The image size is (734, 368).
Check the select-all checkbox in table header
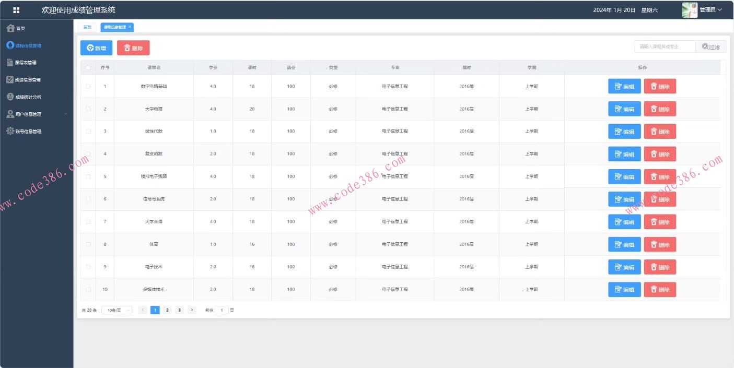88,67
